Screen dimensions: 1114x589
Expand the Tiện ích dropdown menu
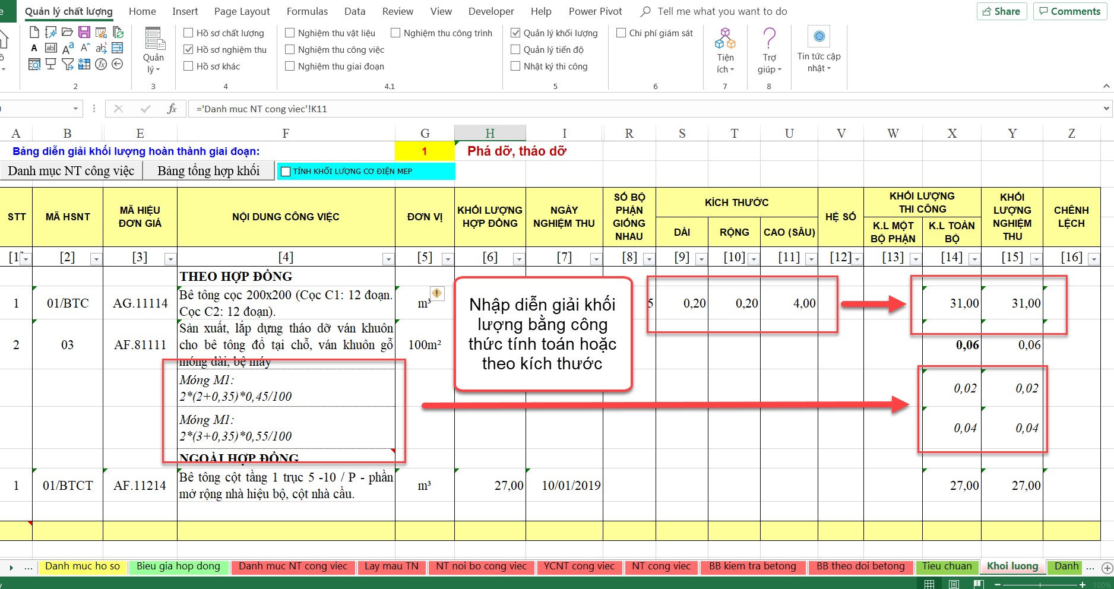coord(725,63)
